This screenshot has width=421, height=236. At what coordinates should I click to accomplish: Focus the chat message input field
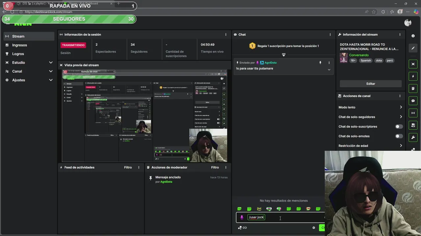tap(280, 217)
